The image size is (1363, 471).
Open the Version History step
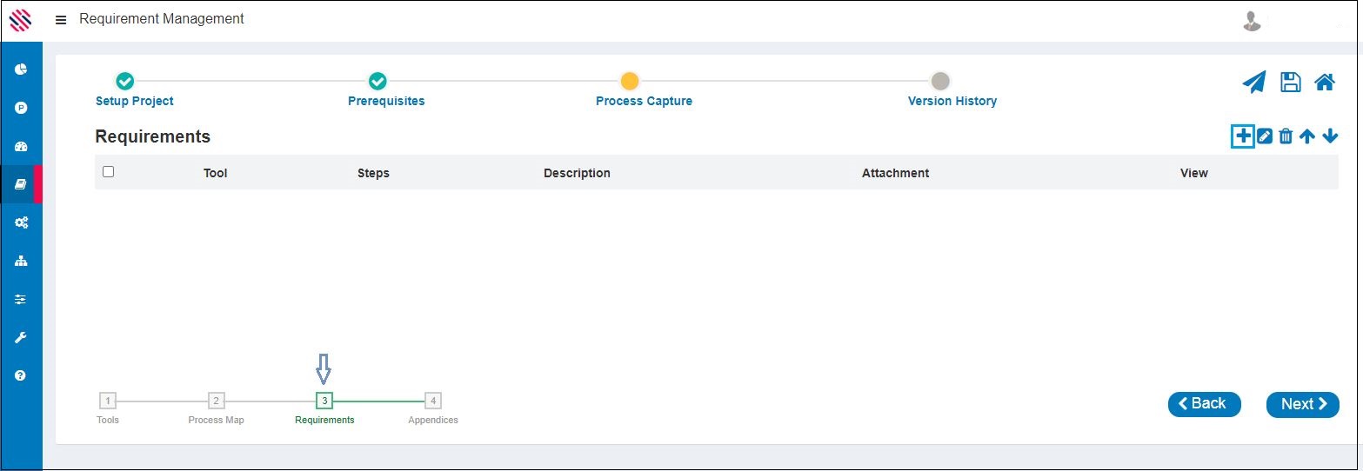939,82
